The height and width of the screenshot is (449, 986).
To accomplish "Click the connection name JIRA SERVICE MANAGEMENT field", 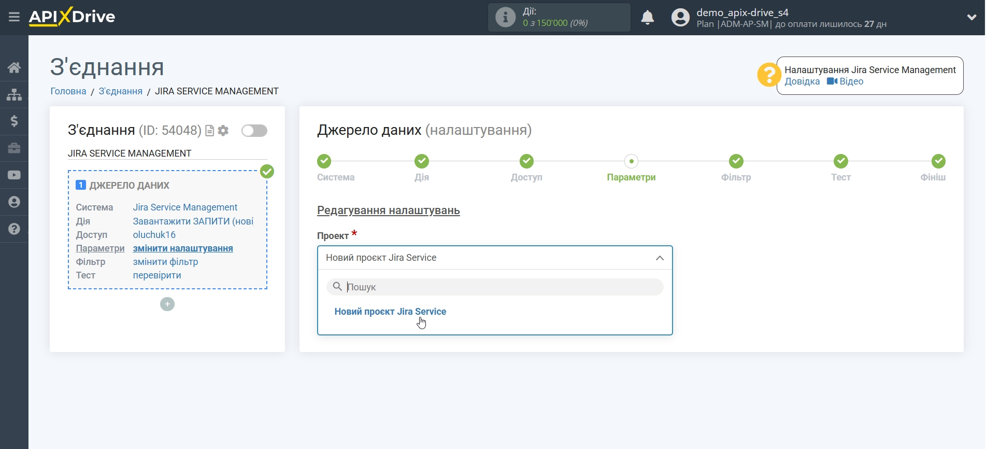I will (167, 153).
